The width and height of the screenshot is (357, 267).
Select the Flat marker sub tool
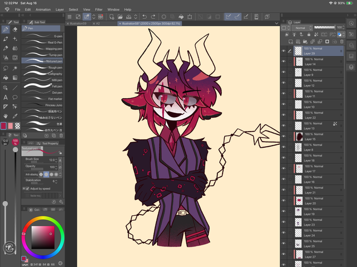pyautogui.click(x=42, y=99)
